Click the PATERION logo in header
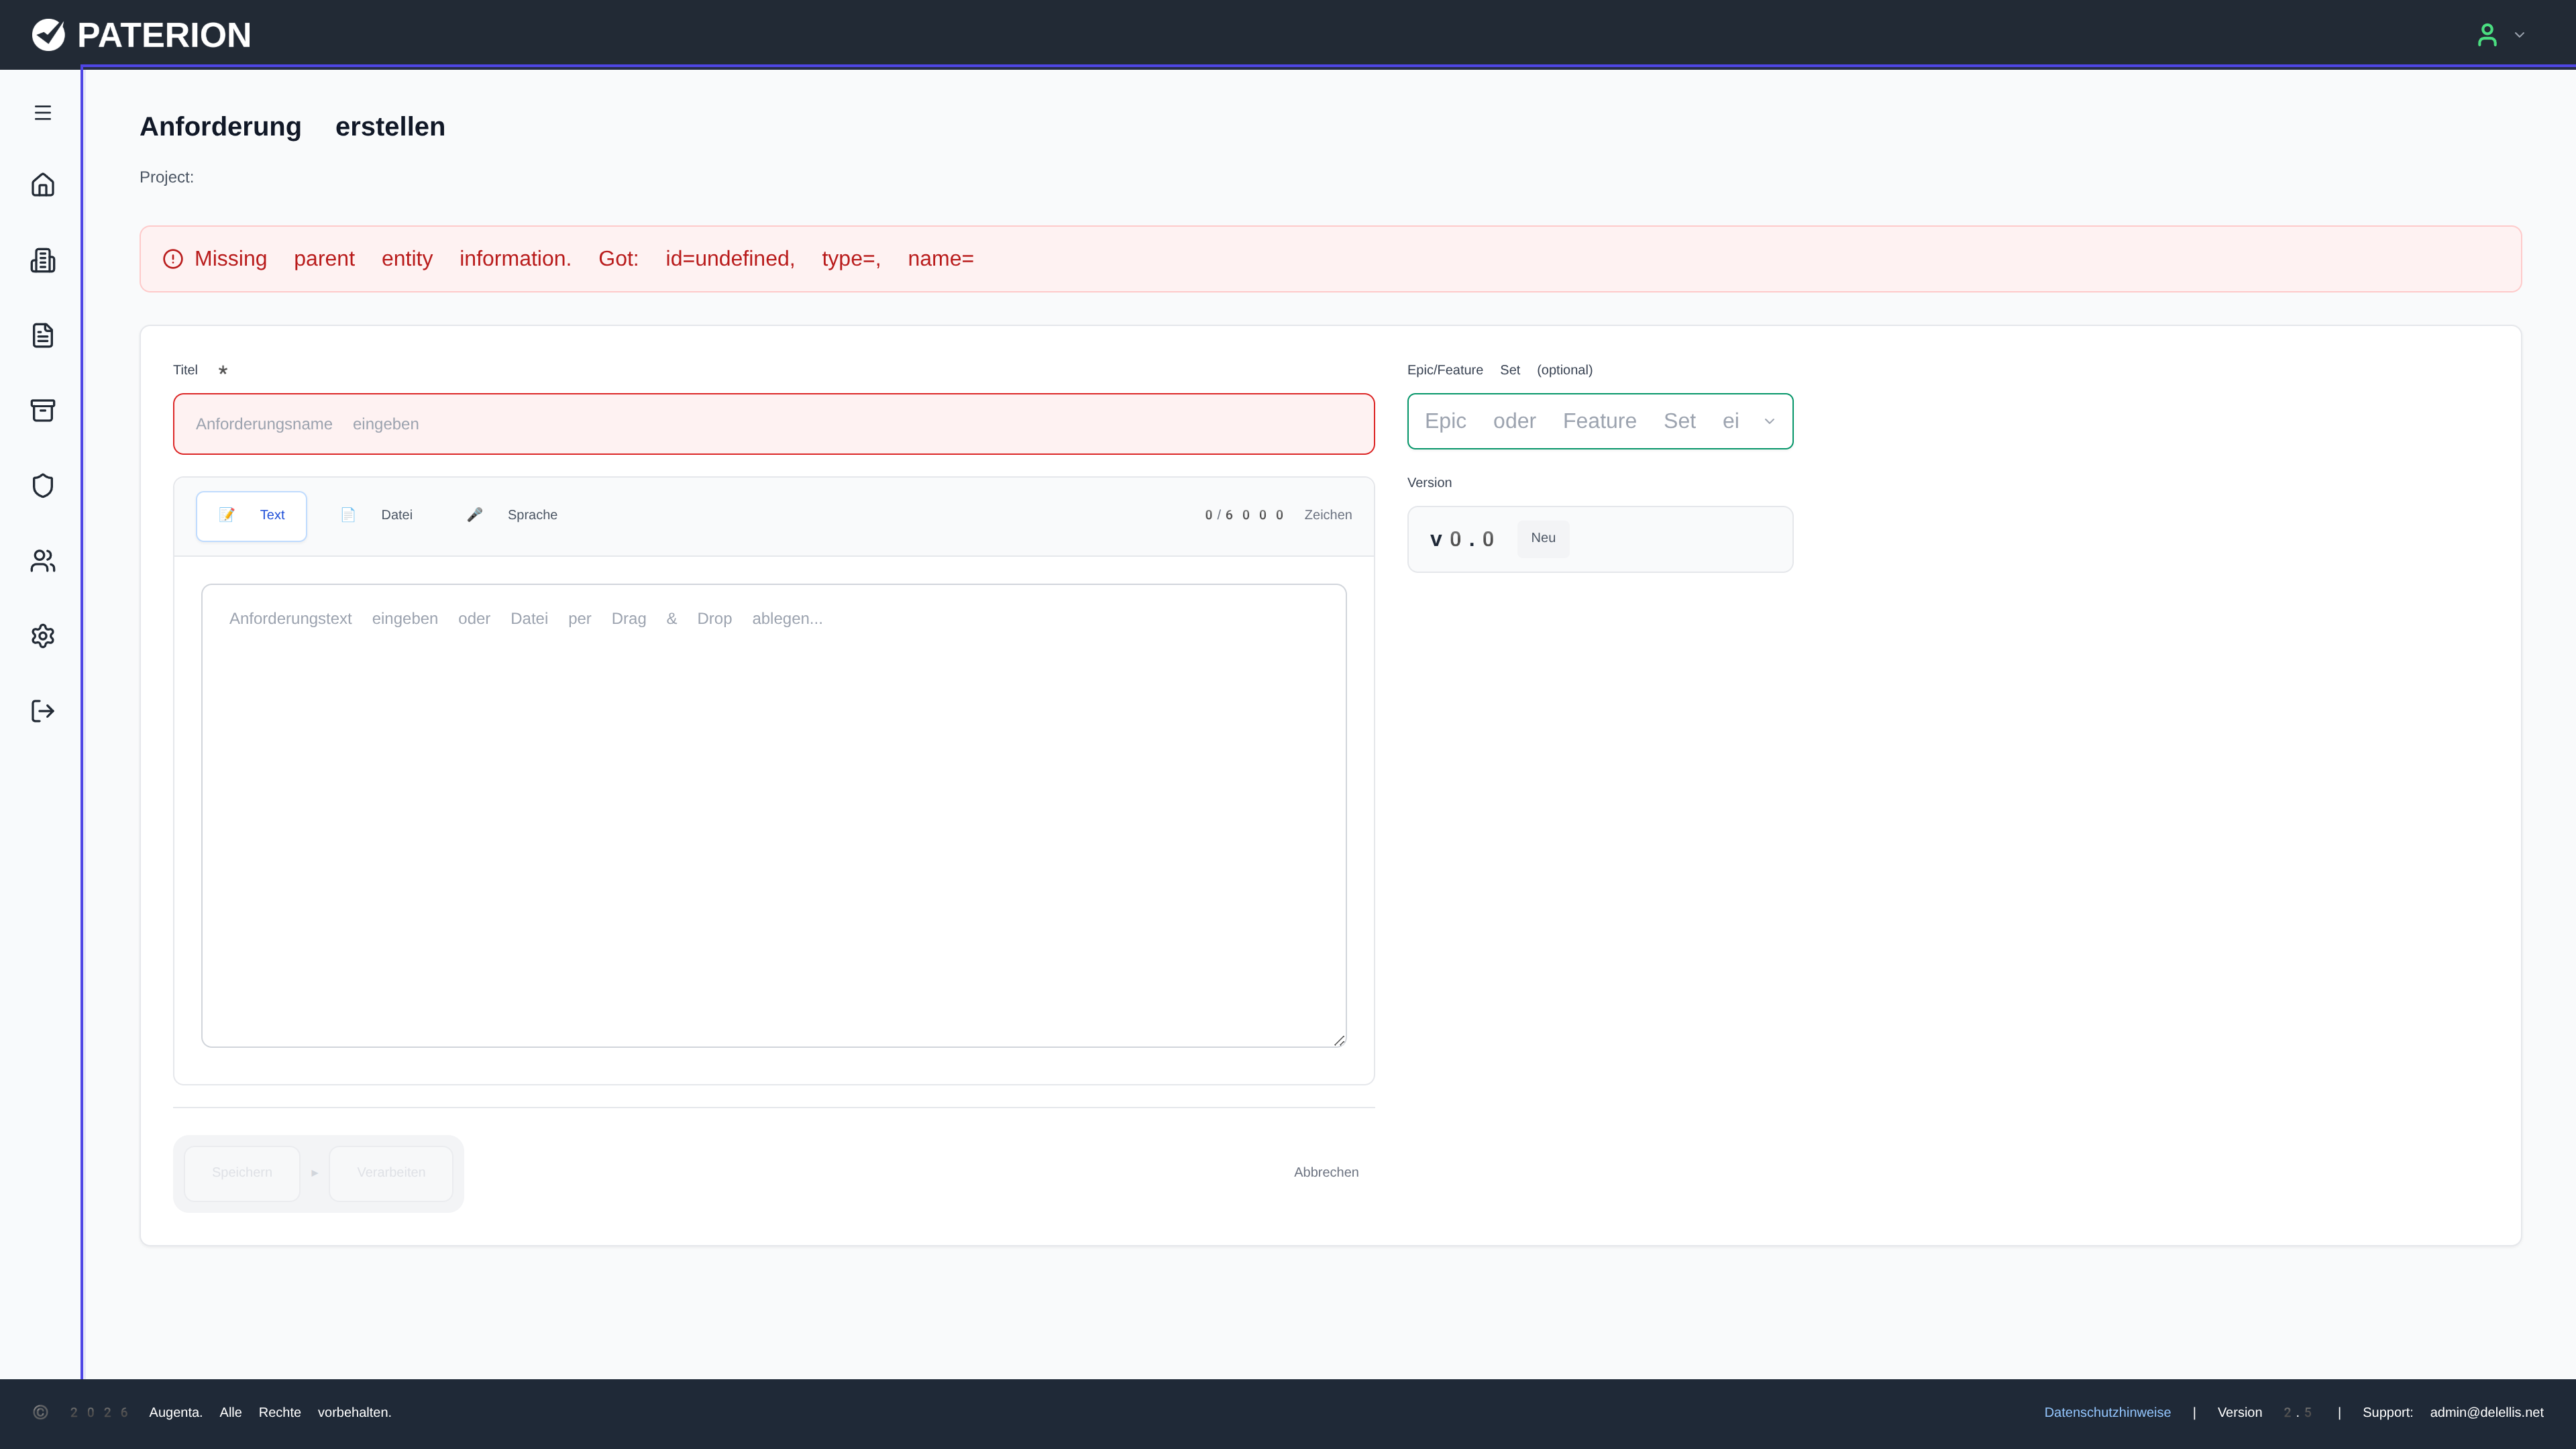This screenshot has height=1449, width=2576. pos(141,35)
